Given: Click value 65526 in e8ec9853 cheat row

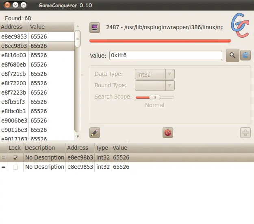Looking at the screenshot, I should [121, 167].
